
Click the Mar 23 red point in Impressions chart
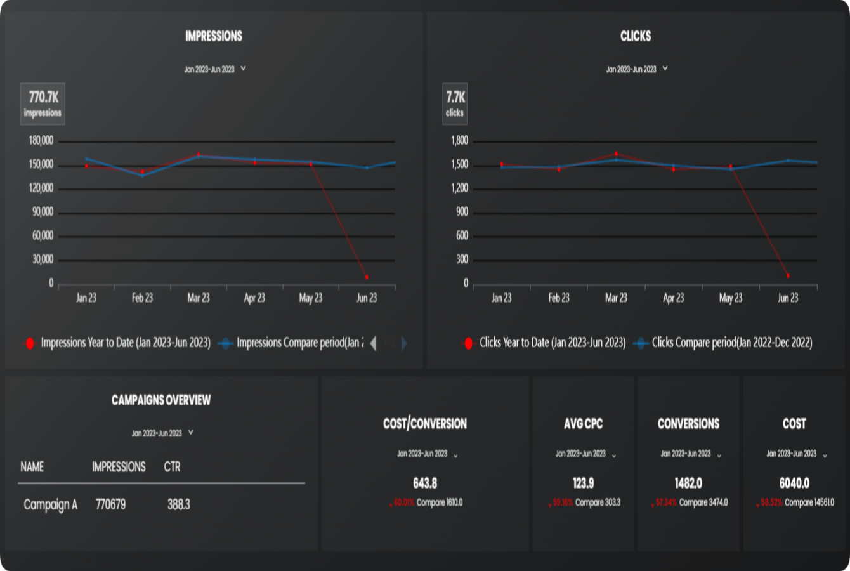pyautogui.click(x=199, y=154)
